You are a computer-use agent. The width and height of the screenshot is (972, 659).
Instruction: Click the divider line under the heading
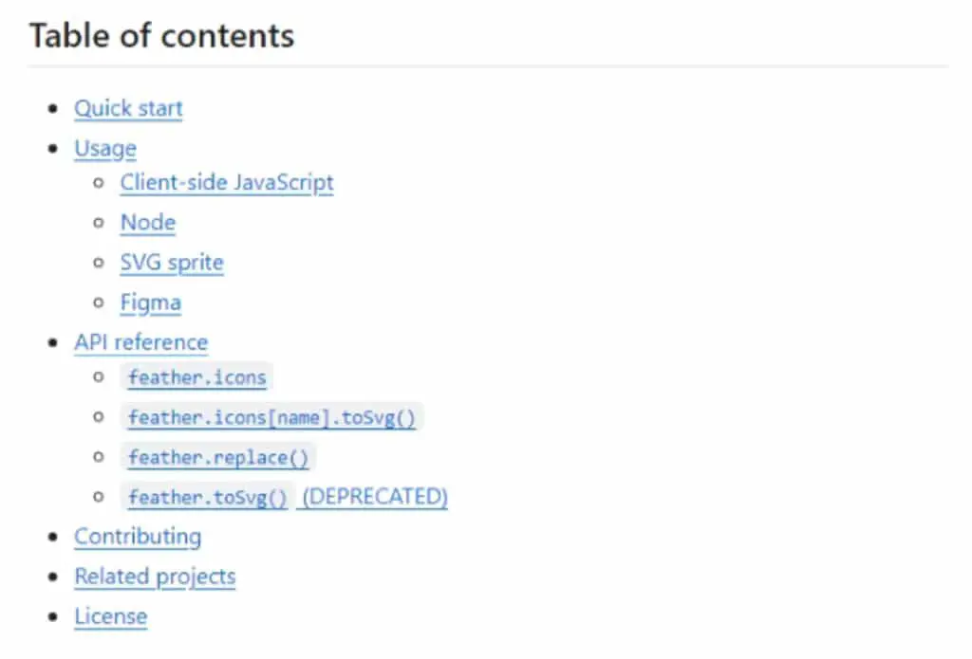pyautogui.click(x=488, y=65)
